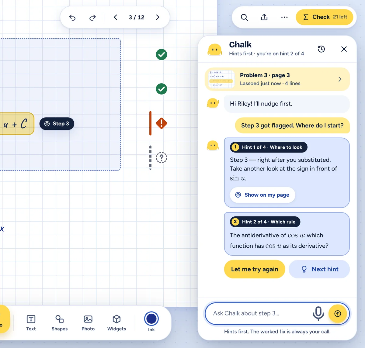The width and height of the screenshot is (365, 348).
Task: Open the lassoed work thumbnail
Action: 221,79
